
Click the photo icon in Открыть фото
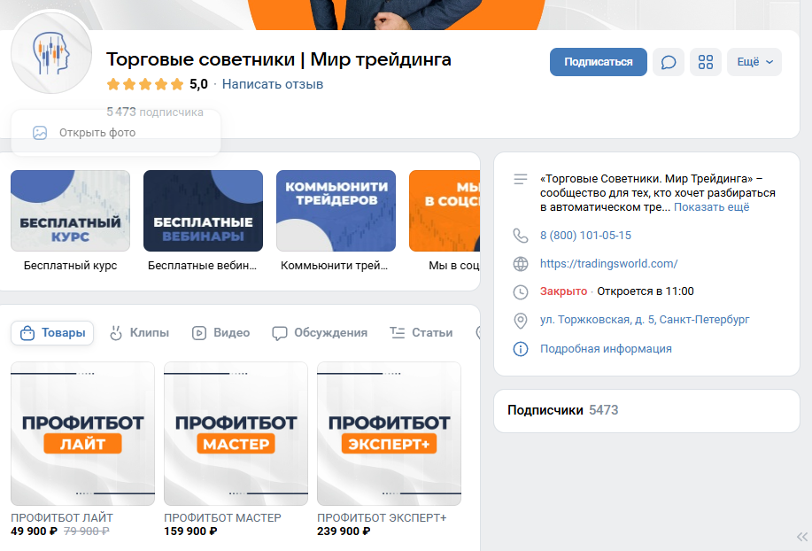(x=39, y=131)
